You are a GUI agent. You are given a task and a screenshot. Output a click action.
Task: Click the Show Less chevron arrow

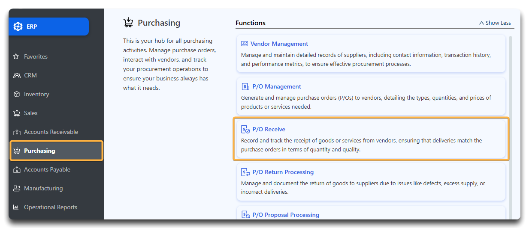click(x=481, y=23)
